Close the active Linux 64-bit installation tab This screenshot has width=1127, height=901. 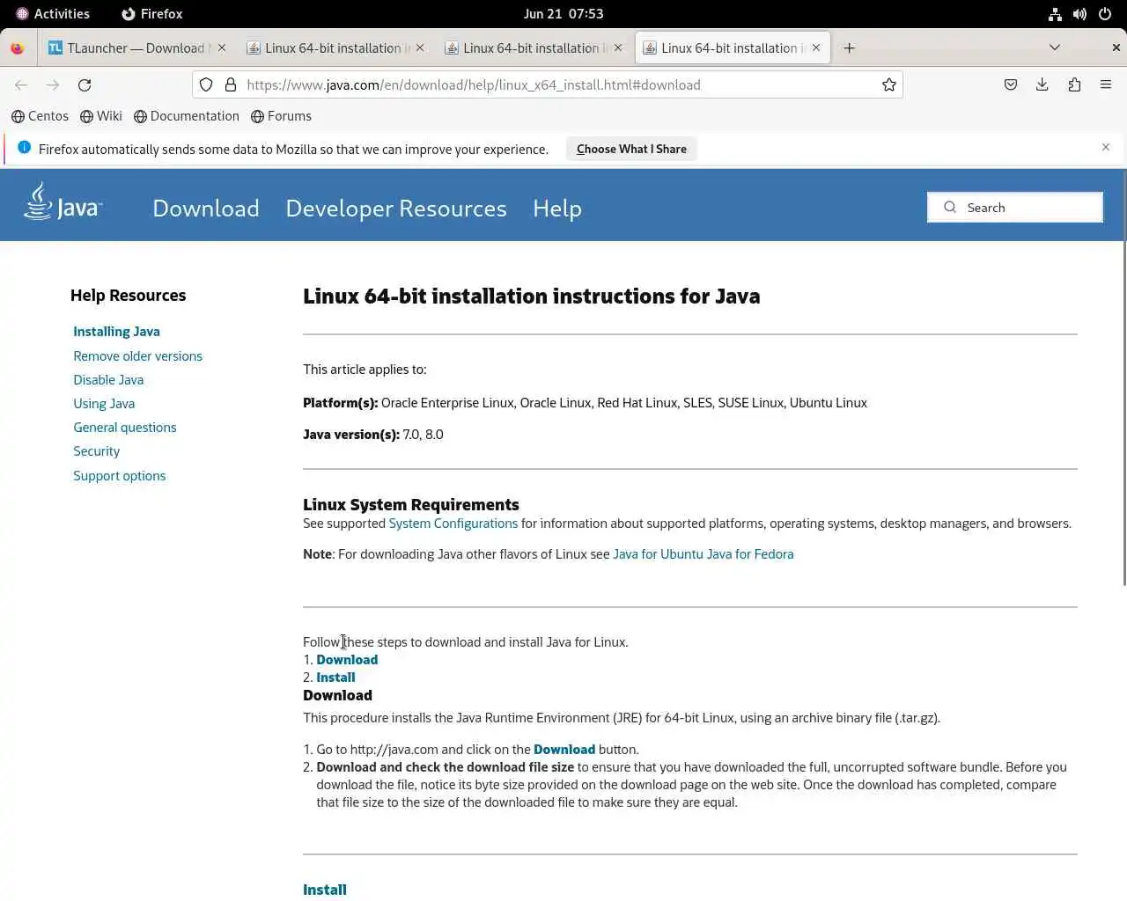(816, 48)
